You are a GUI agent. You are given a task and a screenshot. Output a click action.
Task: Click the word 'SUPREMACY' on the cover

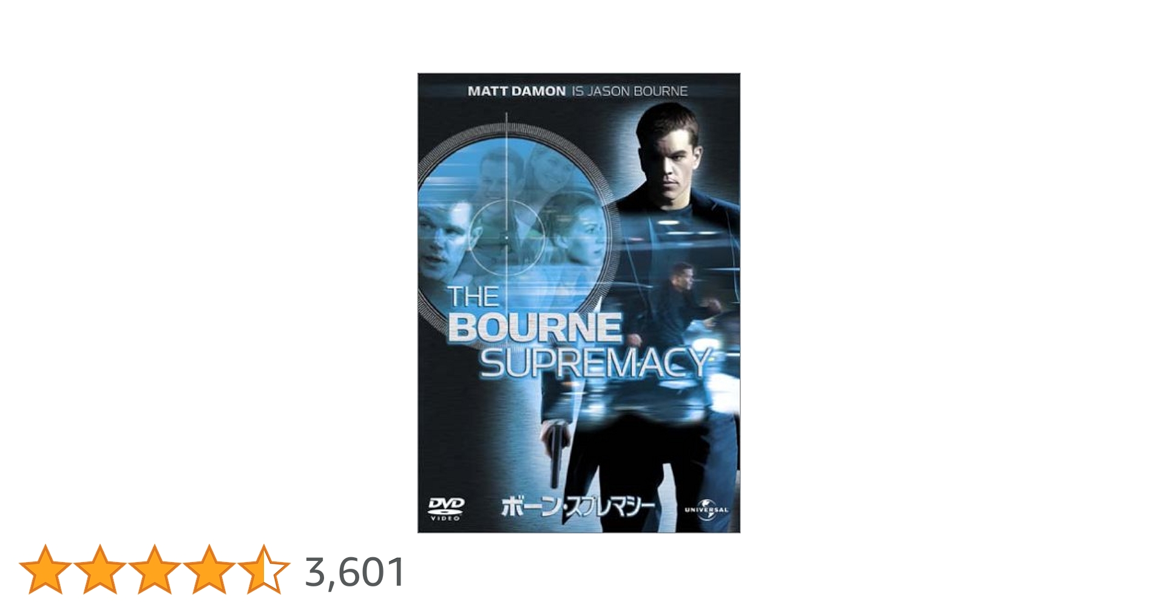click(595, 364)
